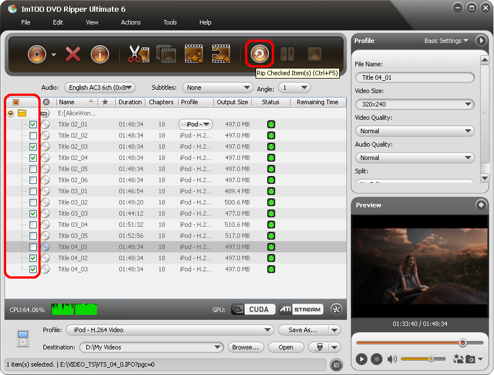The image size is (494, 375).
Task: Uncheck Title 02_01 checkbox
Action: pos(33,124)
